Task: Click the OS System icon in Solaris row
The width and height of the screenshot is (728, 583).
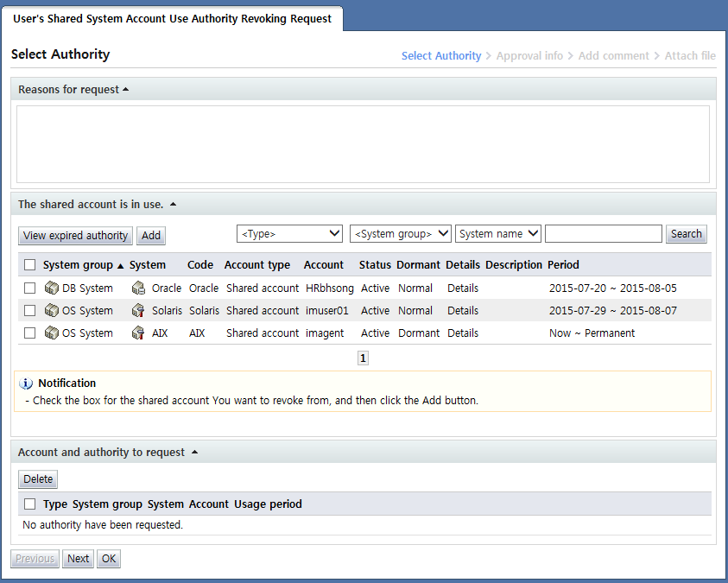Action: coord(52,311)
